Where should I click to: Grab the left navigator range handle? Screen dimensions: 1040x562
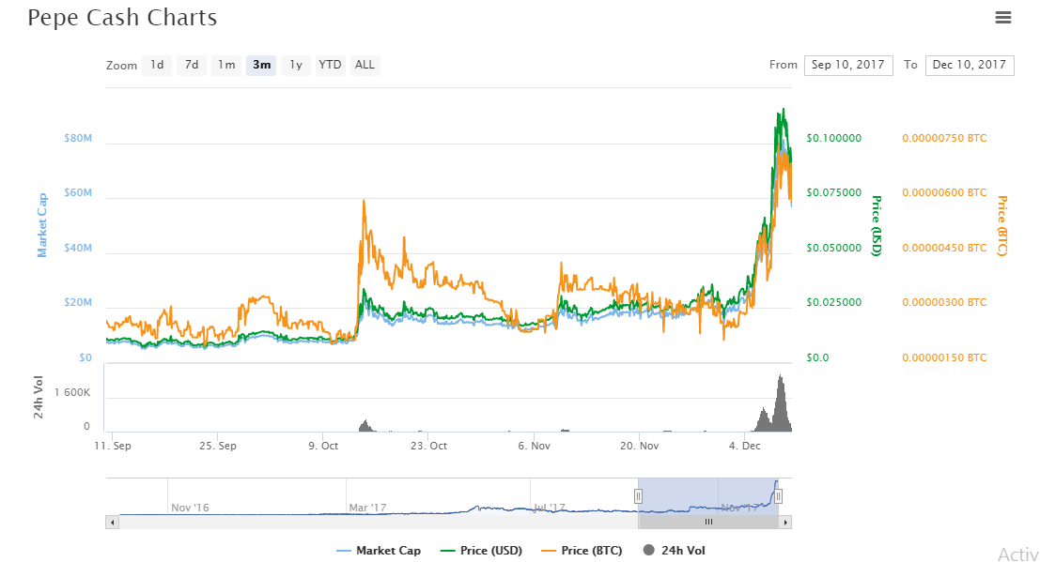pos(639,496)
